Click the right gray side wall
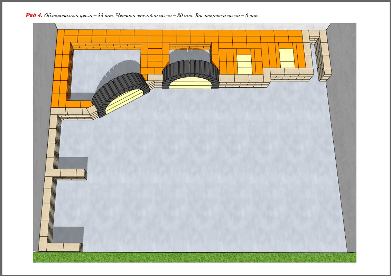This screenshot has width=391, height=276. (342, 138)
